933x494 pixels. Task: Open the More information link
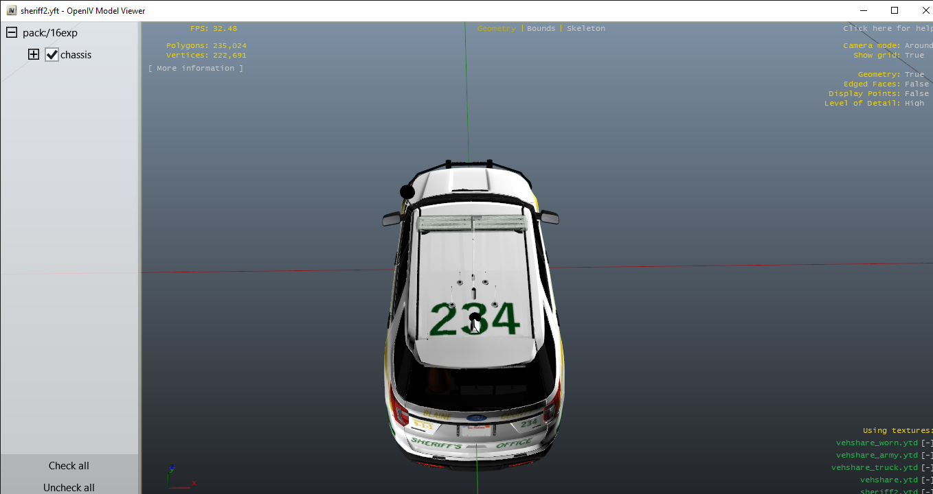click(x=196, y=69)
